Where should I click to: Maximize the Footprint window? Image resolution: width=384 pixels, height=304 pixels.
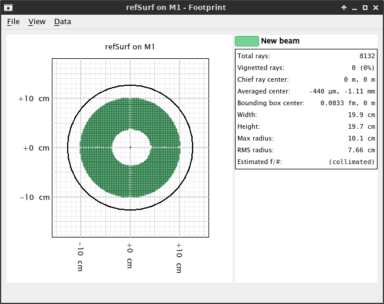point(365,8)
